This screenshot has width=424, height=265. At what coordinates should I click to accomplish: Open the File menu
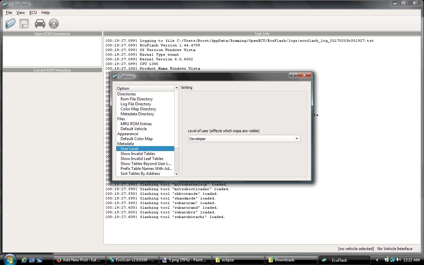point(9,13)
